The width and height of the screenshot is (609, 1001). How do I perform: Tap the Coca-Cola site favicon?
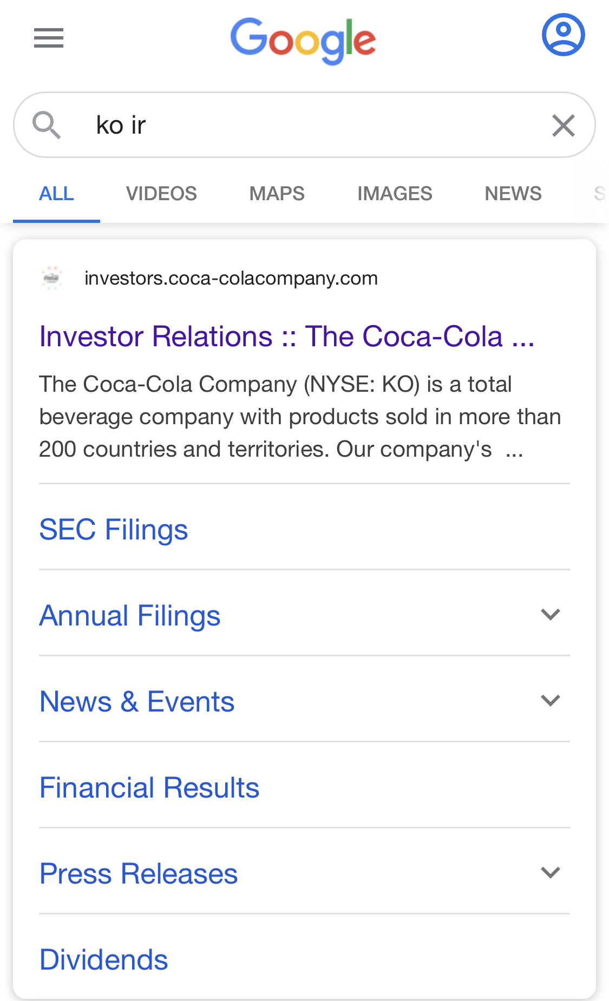point(52,278)
